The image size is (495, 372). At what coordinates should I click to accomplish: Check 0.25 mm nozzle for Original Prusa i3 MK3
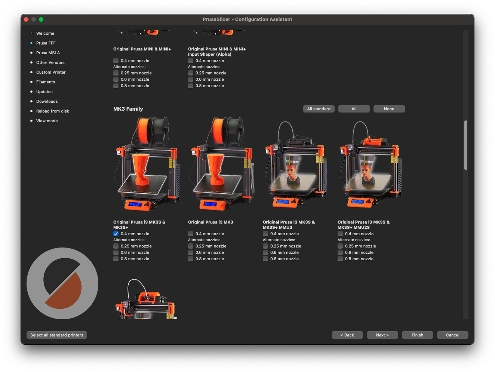pos(191,246)
